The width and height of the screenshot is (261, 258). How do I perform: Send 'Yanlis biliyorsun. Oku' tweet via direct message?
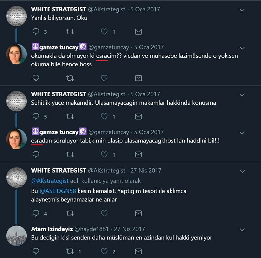(138, 32)
